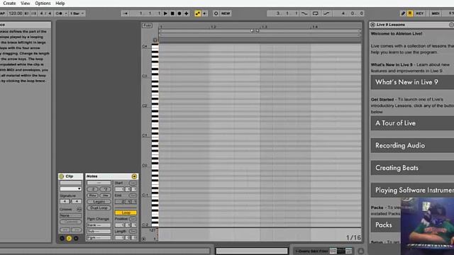Open Playing Software Instruments lesson
This screenshot has width=454, height=255.
click(412, 191)
